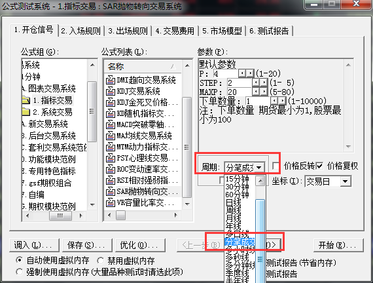Screen dimensions: 373x283
Task: Click the 下单数量 value field
Action: tap(258, 101)
